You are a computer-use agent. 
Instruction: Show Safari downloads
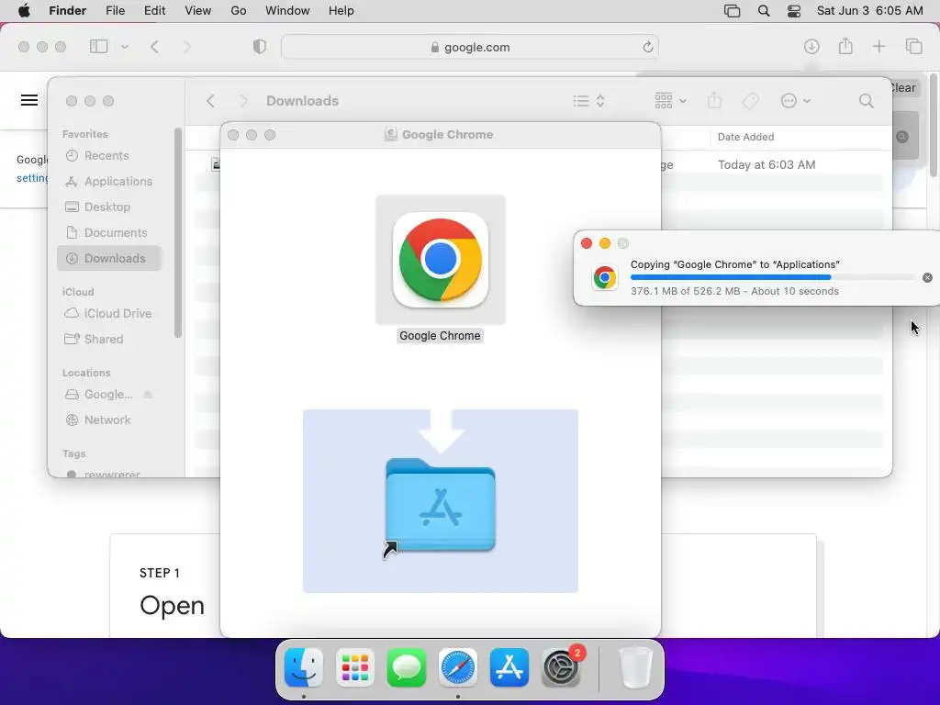(811, 47)
